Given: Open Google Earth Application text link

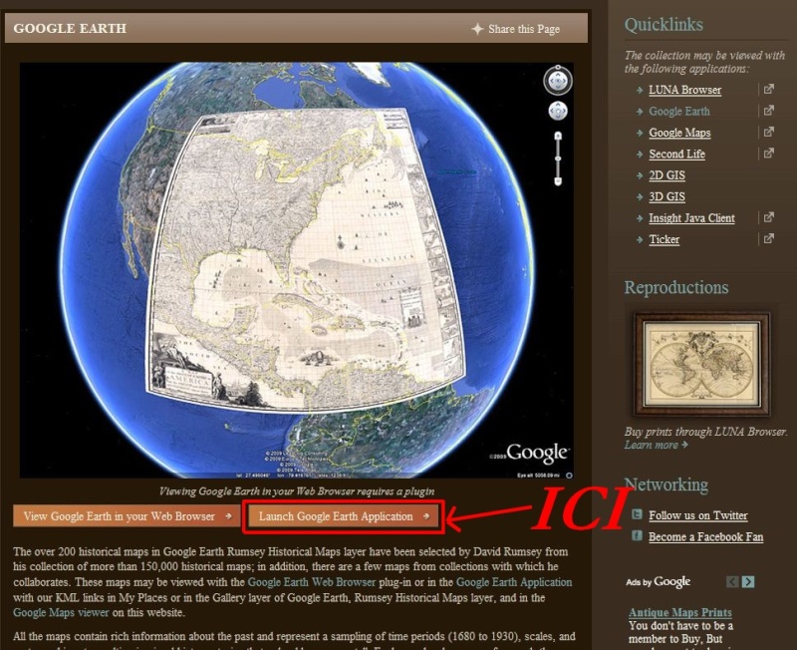Looking at the screenshot, I should click(x=514, y=582).
